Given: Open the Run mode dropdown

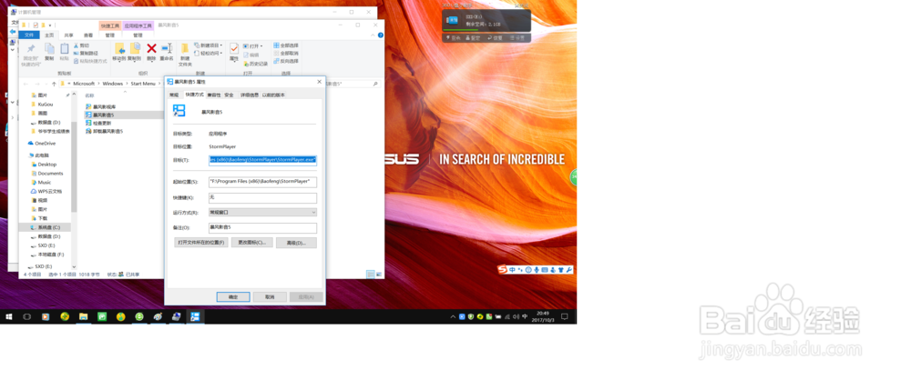Looking at the screenshot, I should click(x=262, y=213).
